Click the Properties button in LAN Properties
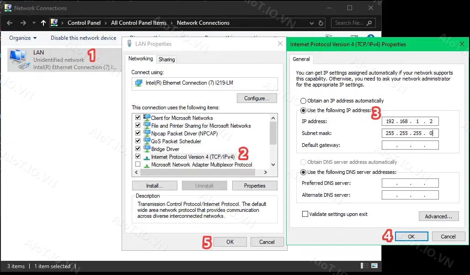Image resolution: width=470 pixels, height=275 pixels. (x=255, y=186)
